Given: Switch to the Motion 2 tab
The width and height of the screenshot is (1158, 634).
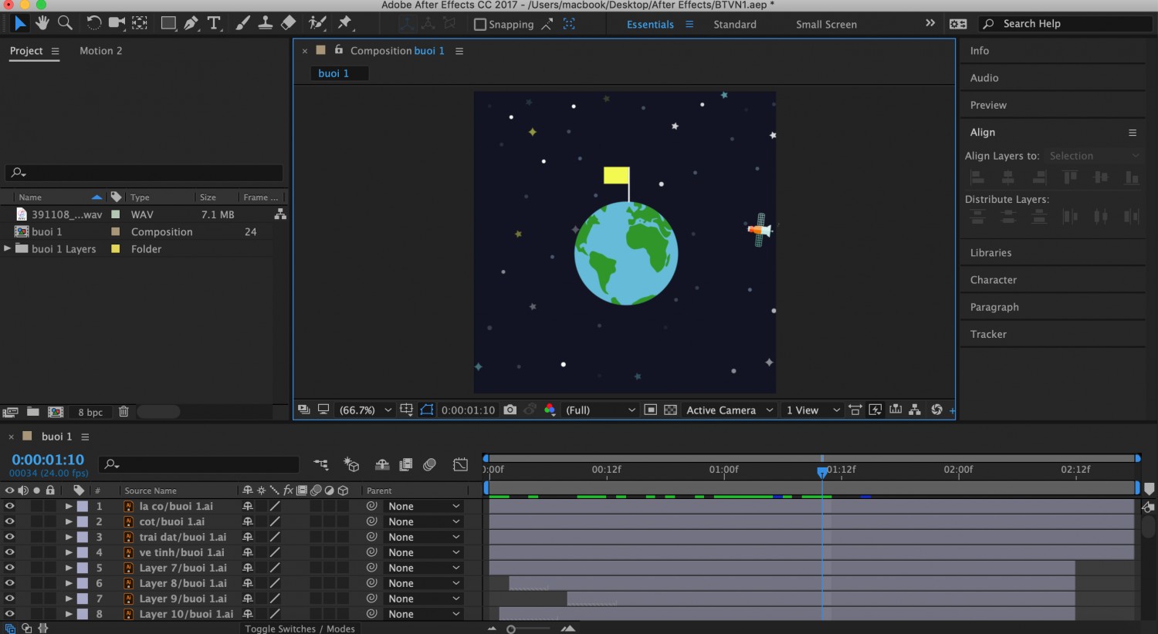Looking at the screenshot, I should (101, 51).
